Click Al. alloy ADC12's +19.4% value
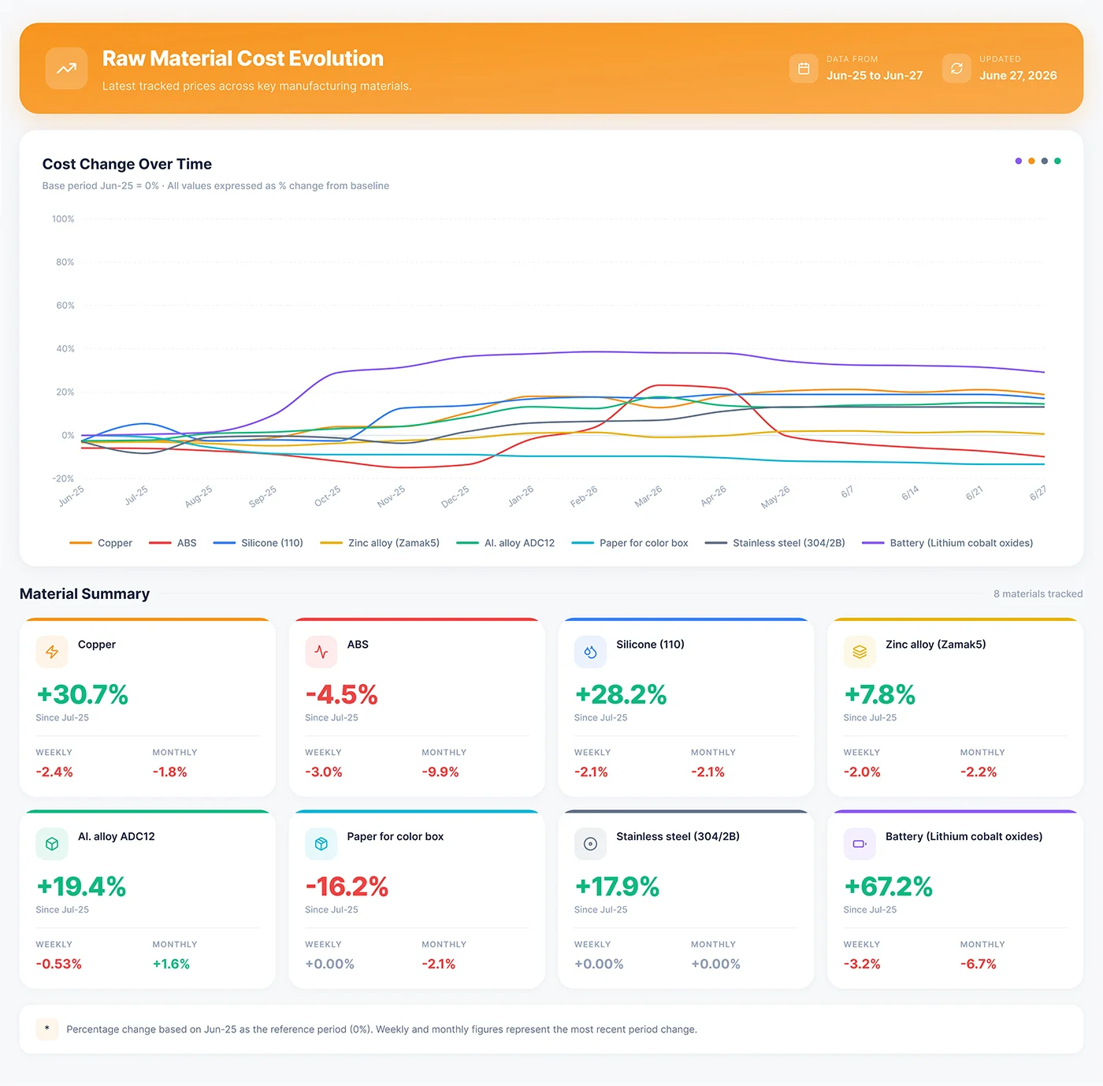This screenshot has height=1086, width=1103. tap(81, 887)
